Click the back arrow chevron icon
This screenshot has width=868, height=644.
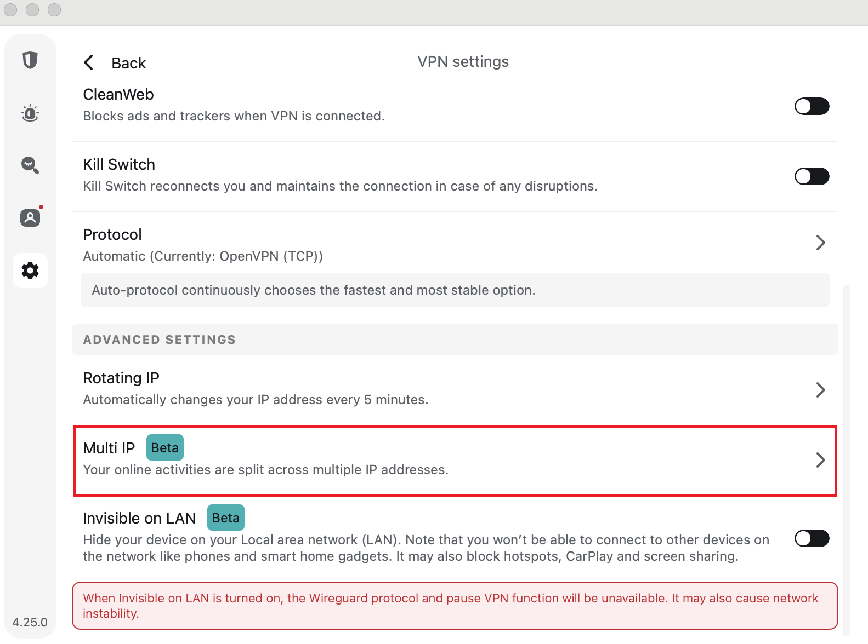(x=89, y=62)
